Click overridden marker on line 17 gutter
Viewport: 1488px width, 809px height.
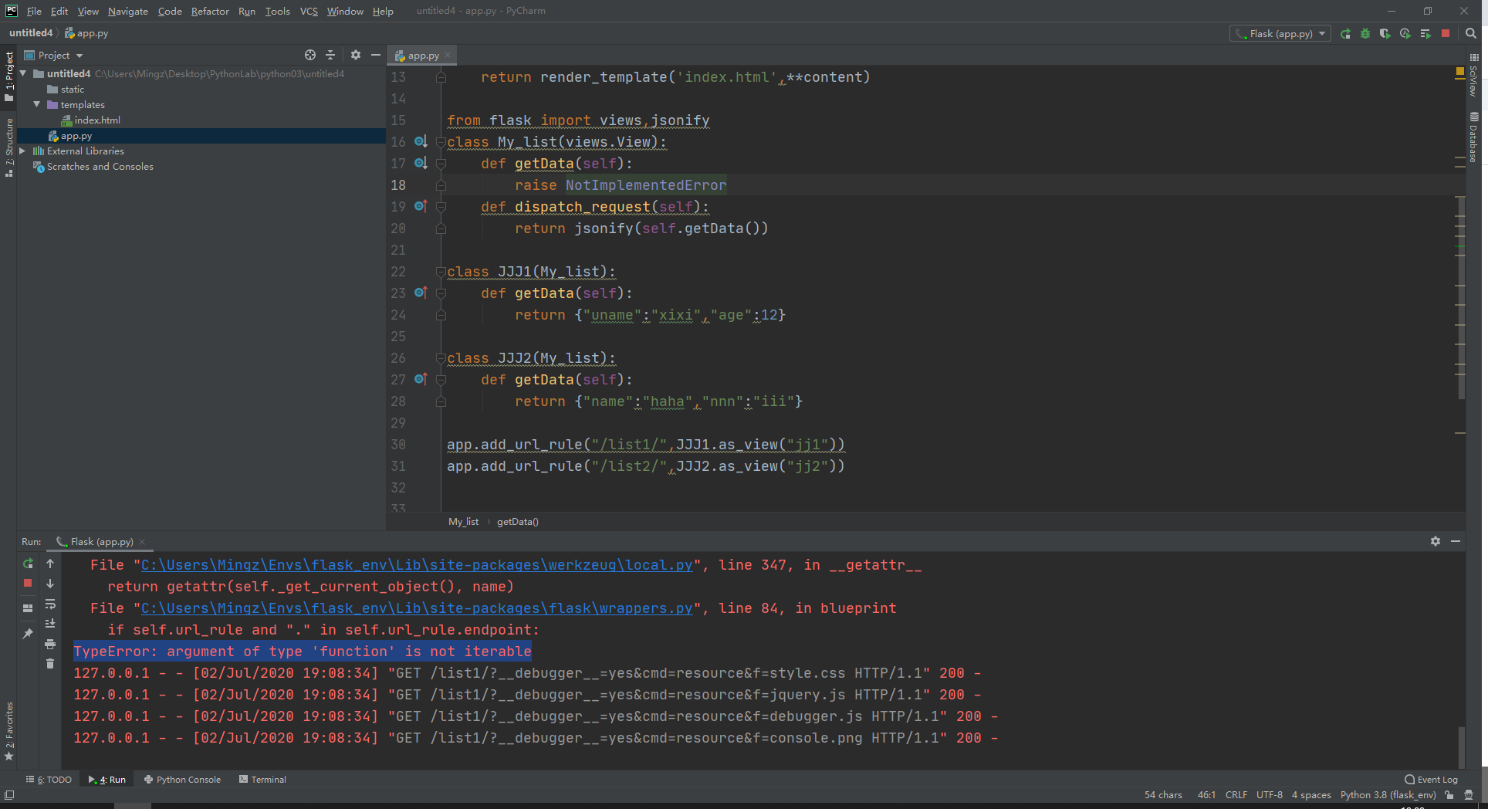click(x=421, y=163)
